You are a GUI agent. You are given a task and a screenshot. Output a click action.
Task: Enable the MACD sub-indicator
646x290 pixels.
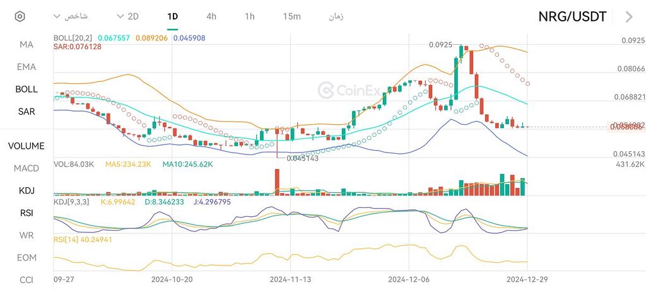pyautogui.click(x=26, y=168)
